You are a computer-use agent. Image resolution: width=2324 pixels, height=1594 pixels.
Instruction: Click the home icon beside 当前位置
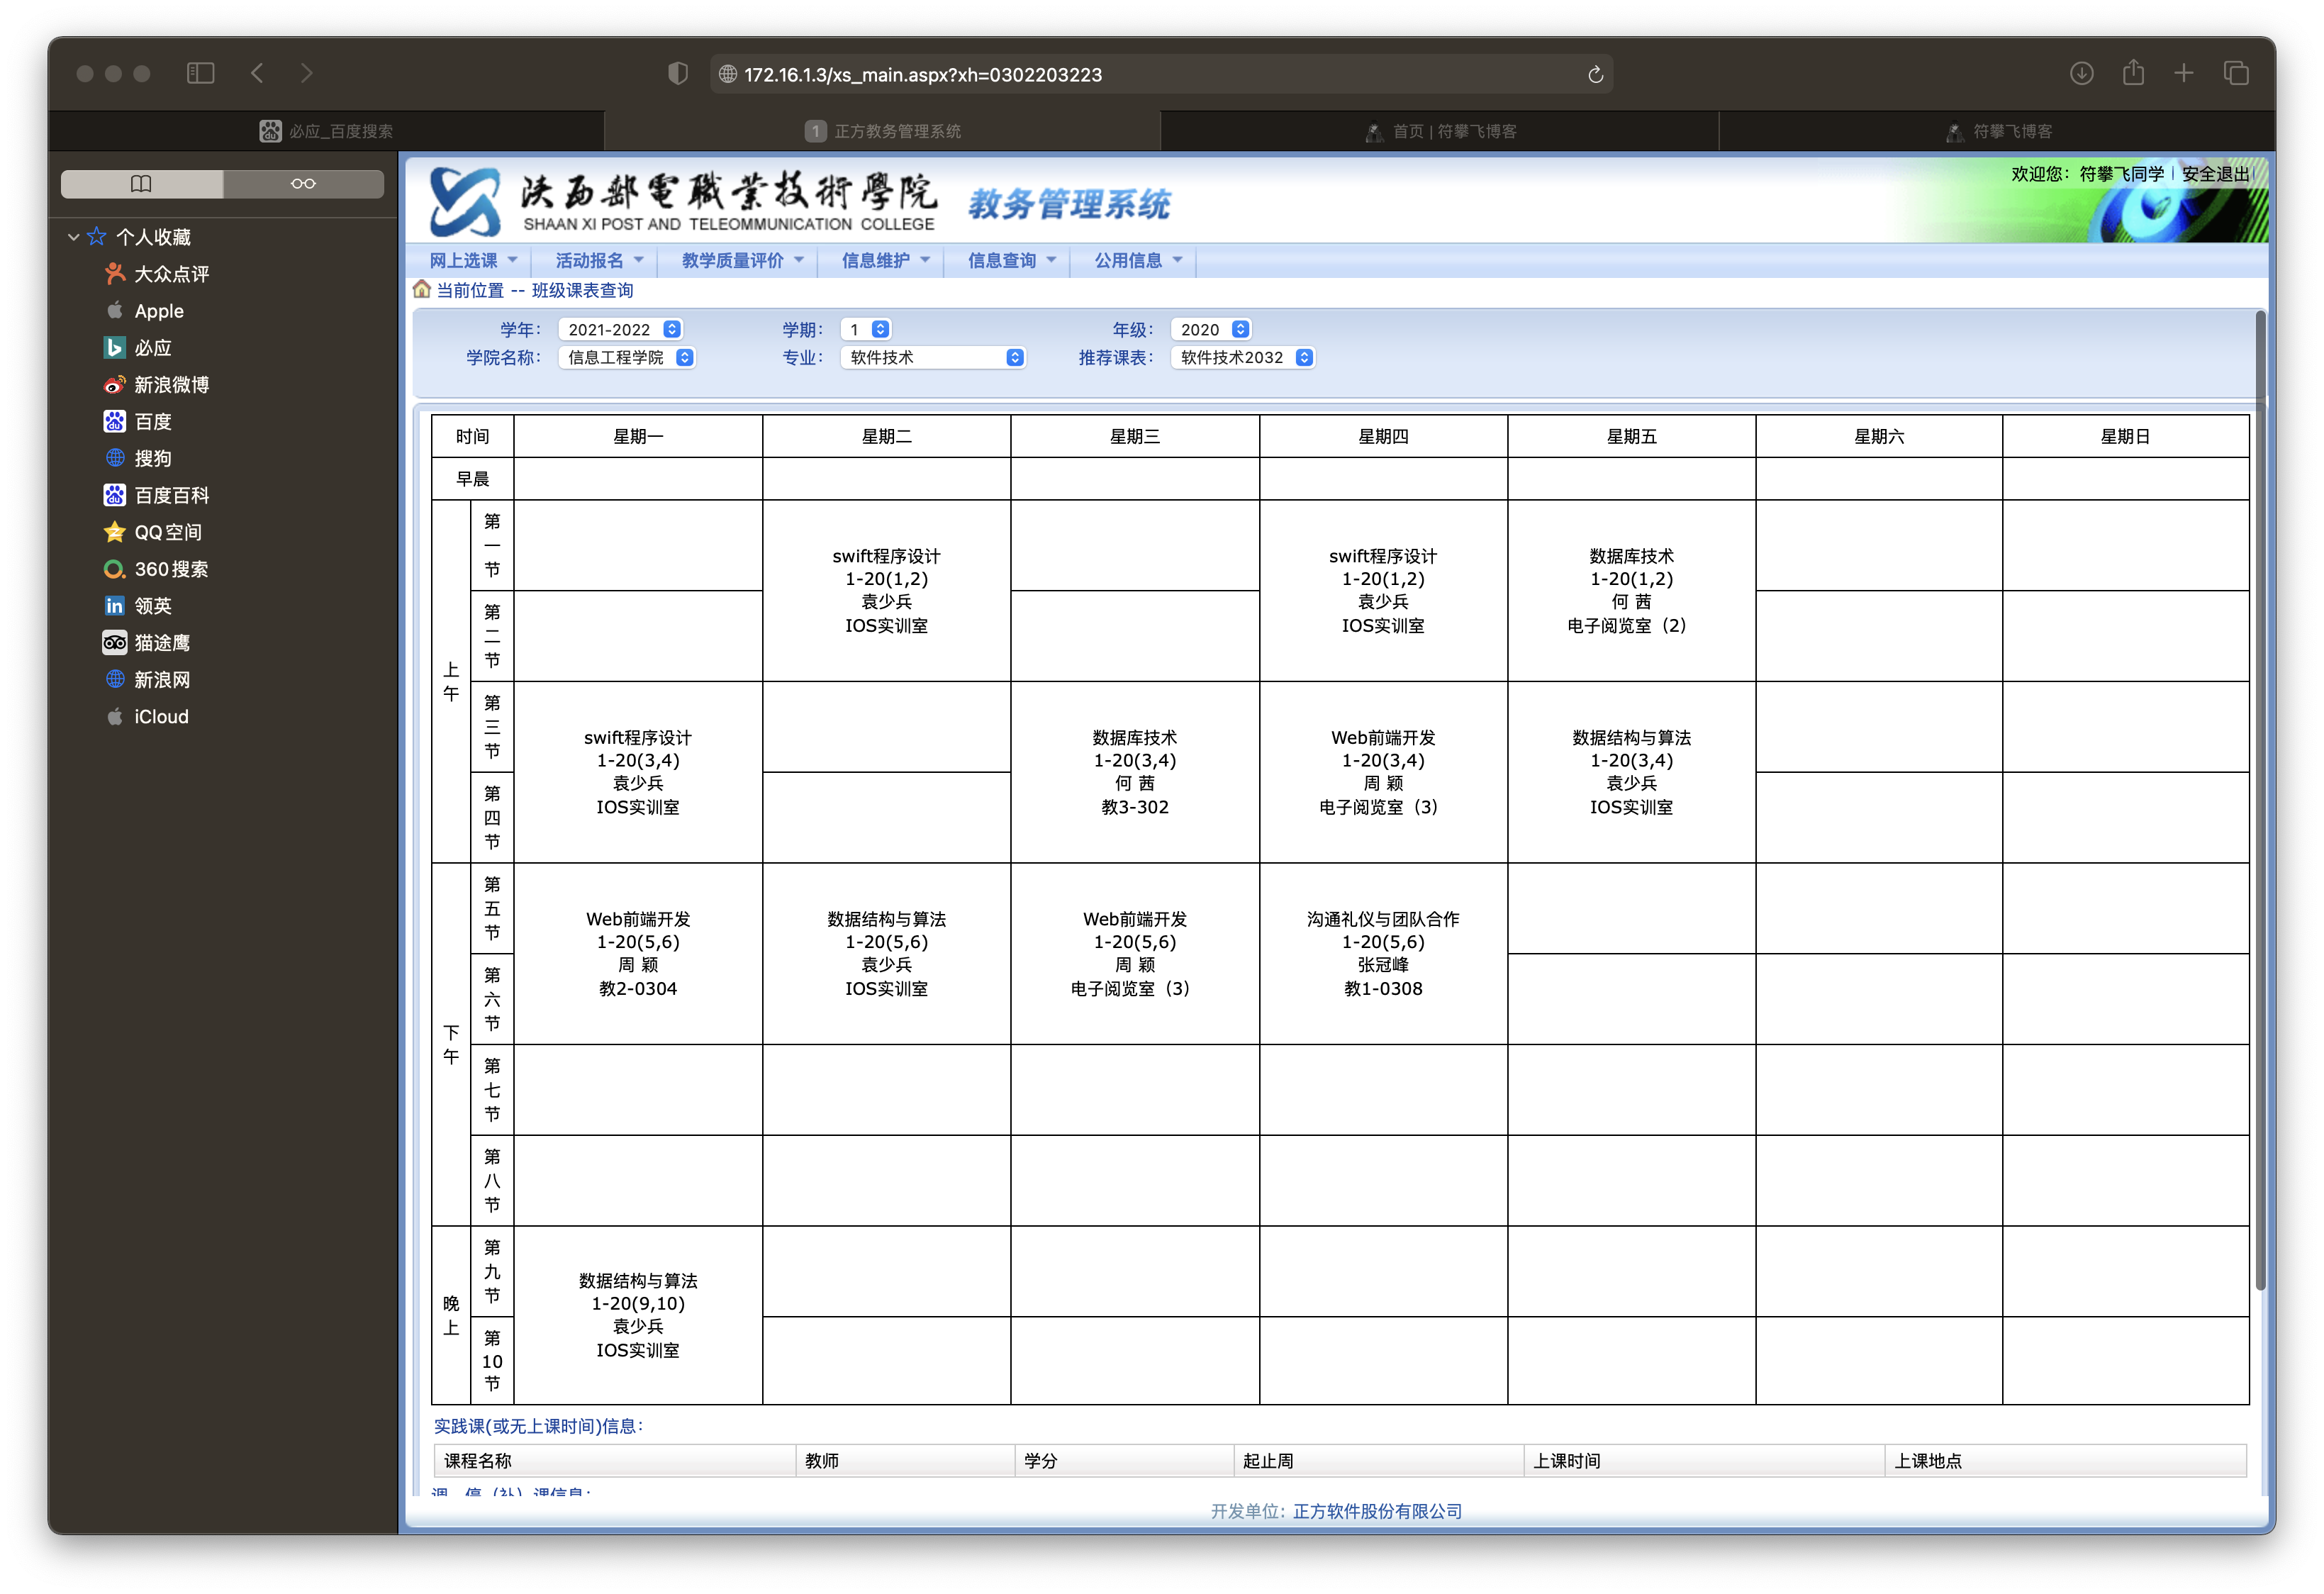coord(422,290)
